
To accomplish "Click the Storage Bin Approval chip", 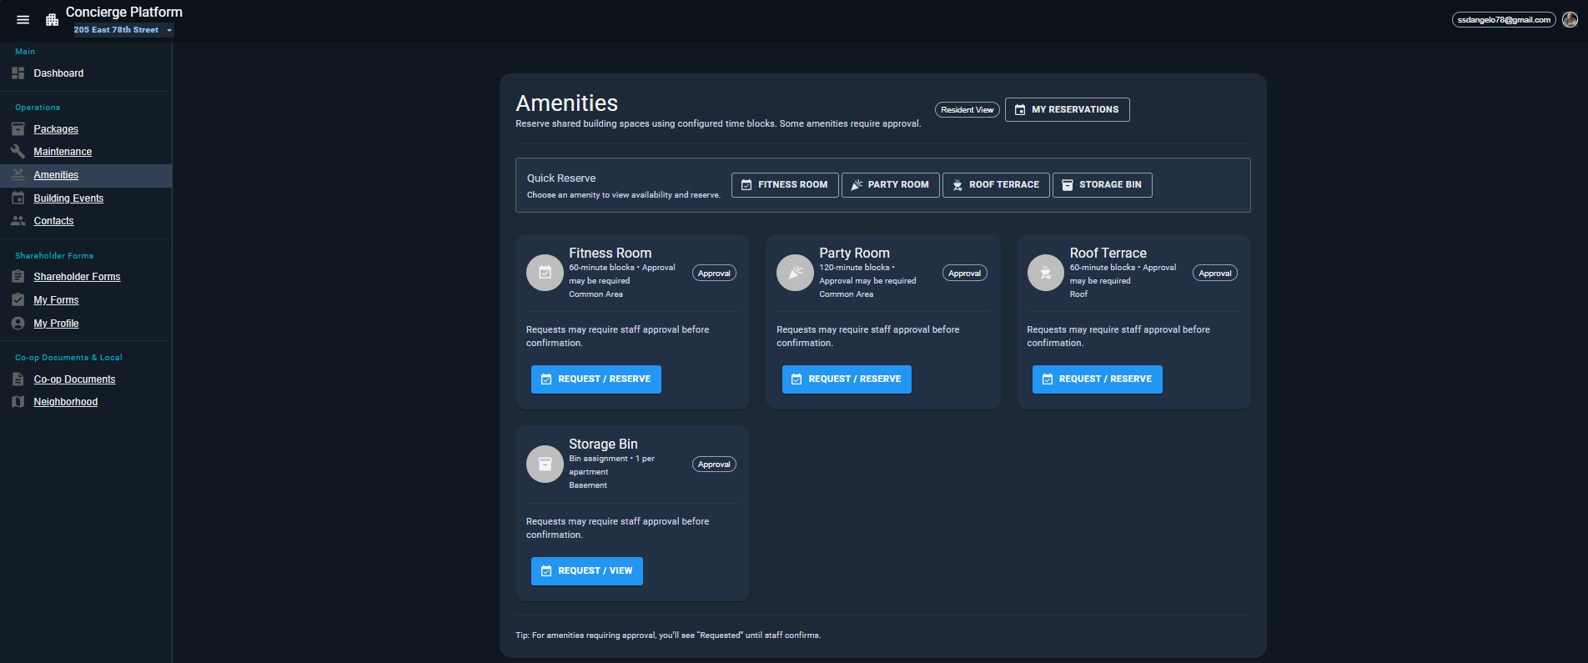I will [x=714, y=465].
